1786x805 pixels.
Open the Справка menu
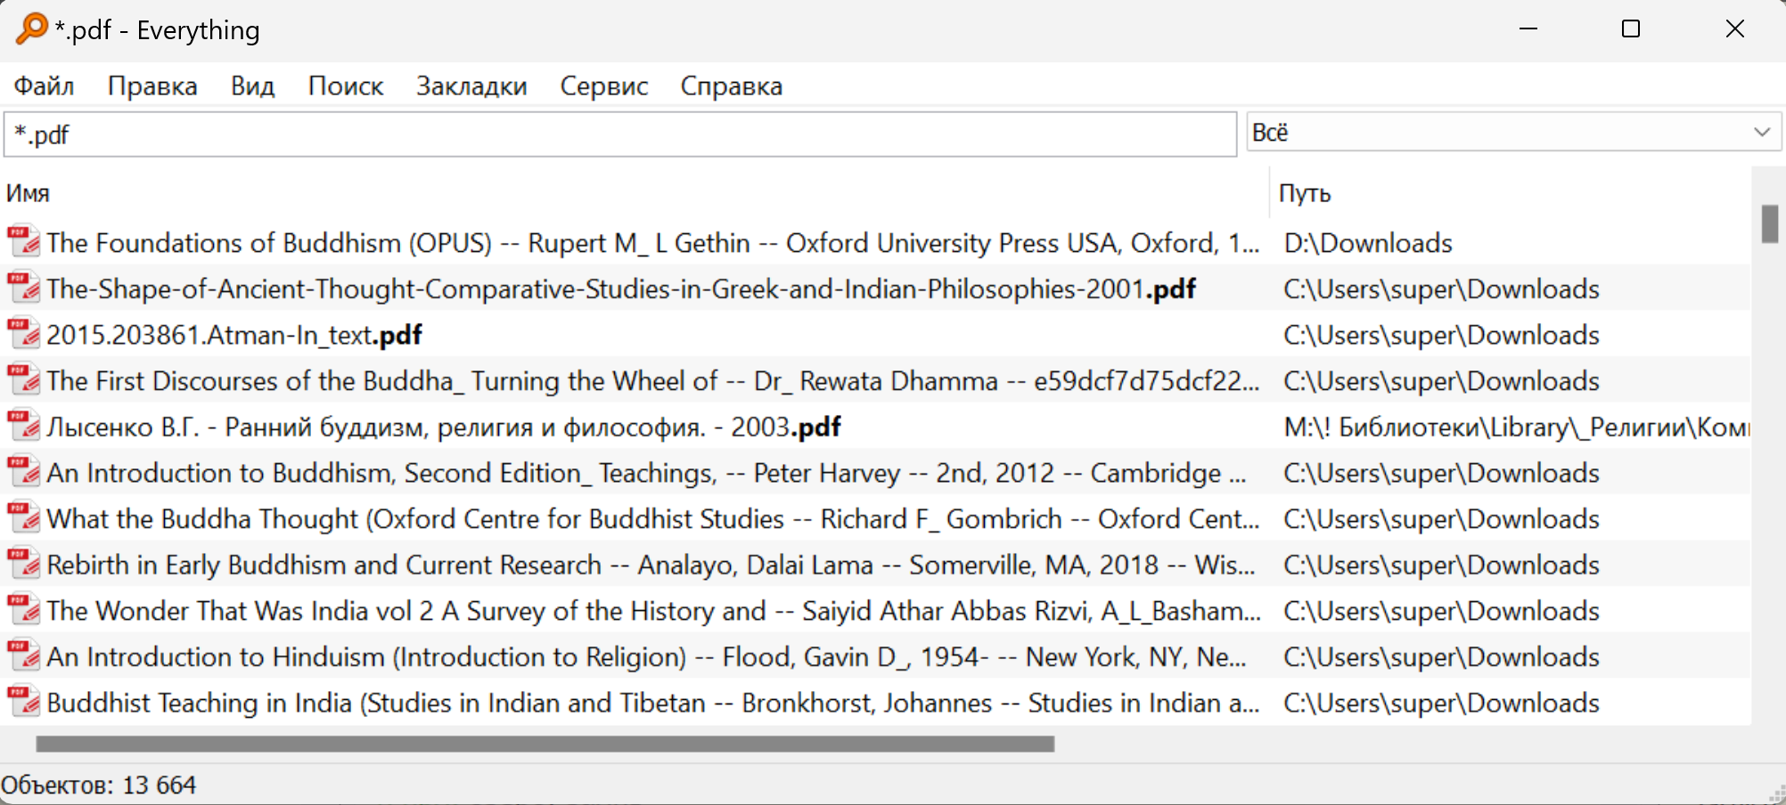(732, 86)
